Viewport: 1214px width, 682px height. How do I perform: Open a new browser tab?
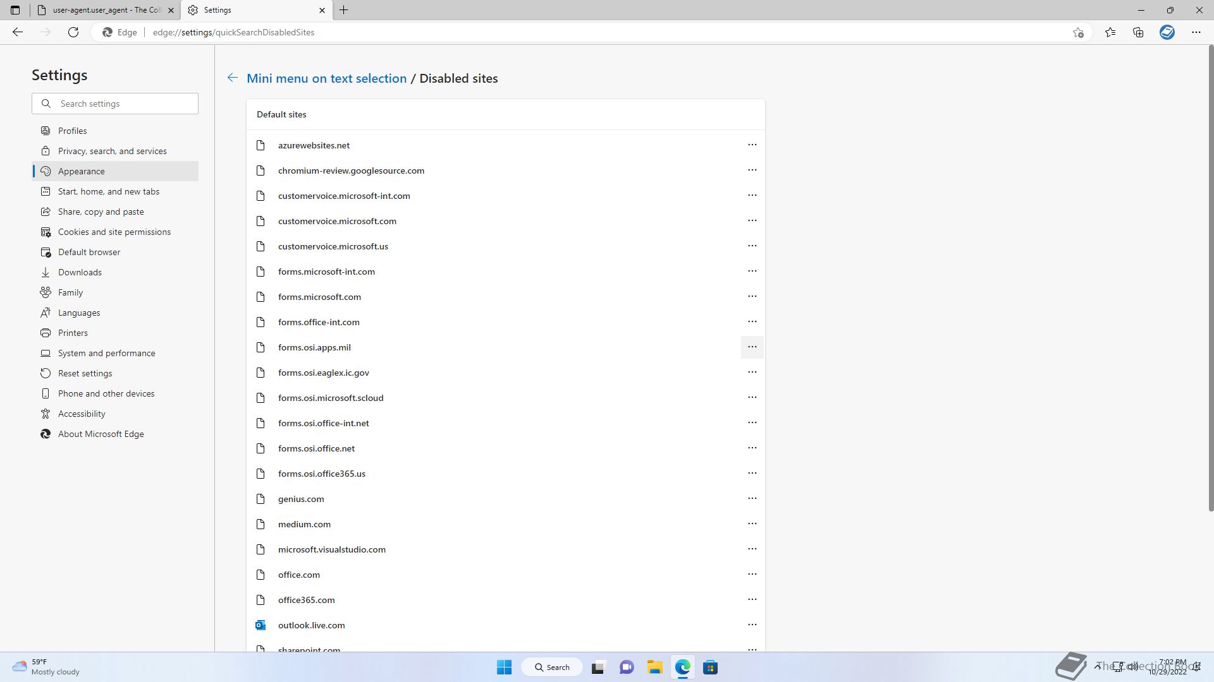pos(344,10)
